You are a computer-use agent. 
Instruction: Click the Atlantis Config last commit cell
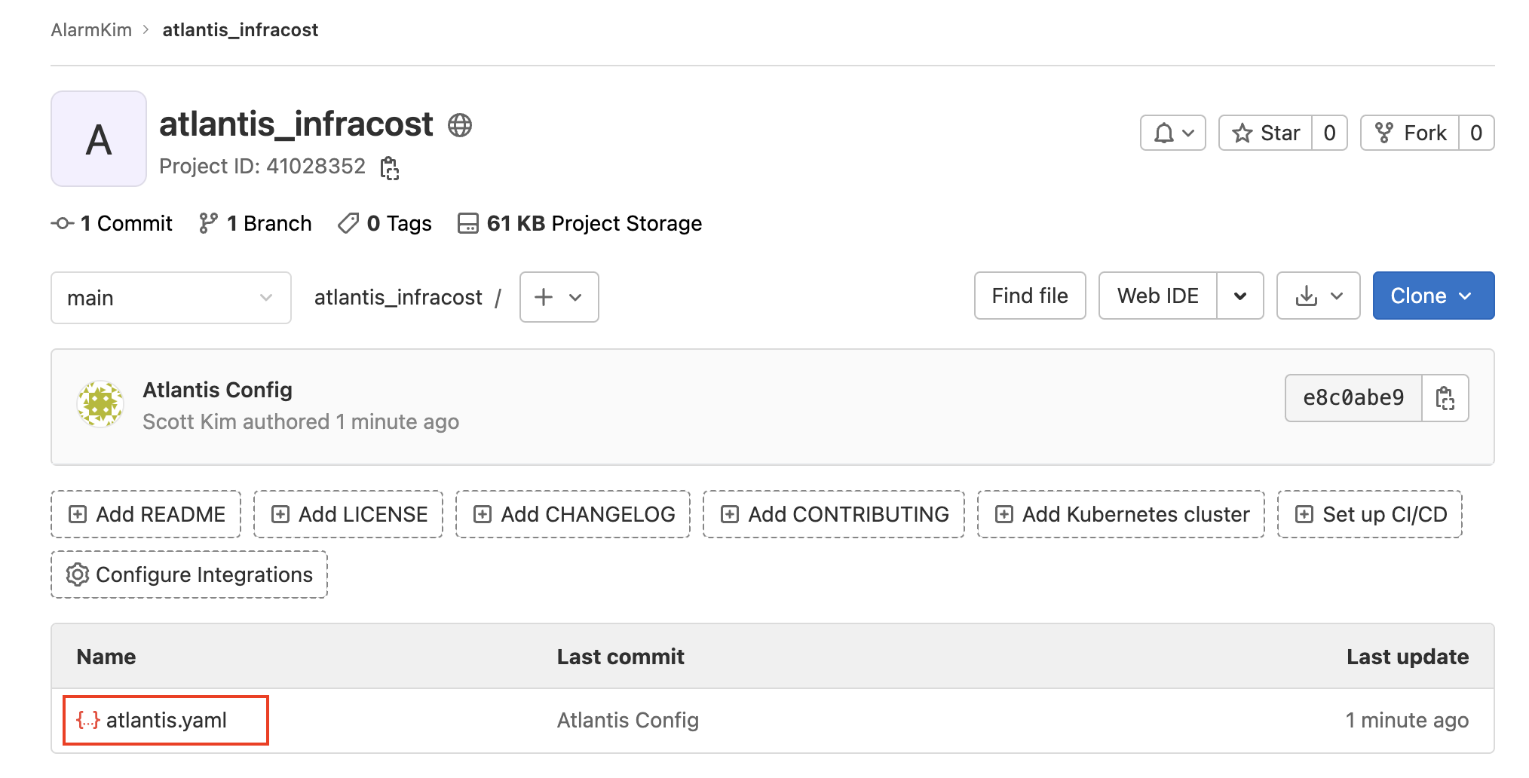628,721
